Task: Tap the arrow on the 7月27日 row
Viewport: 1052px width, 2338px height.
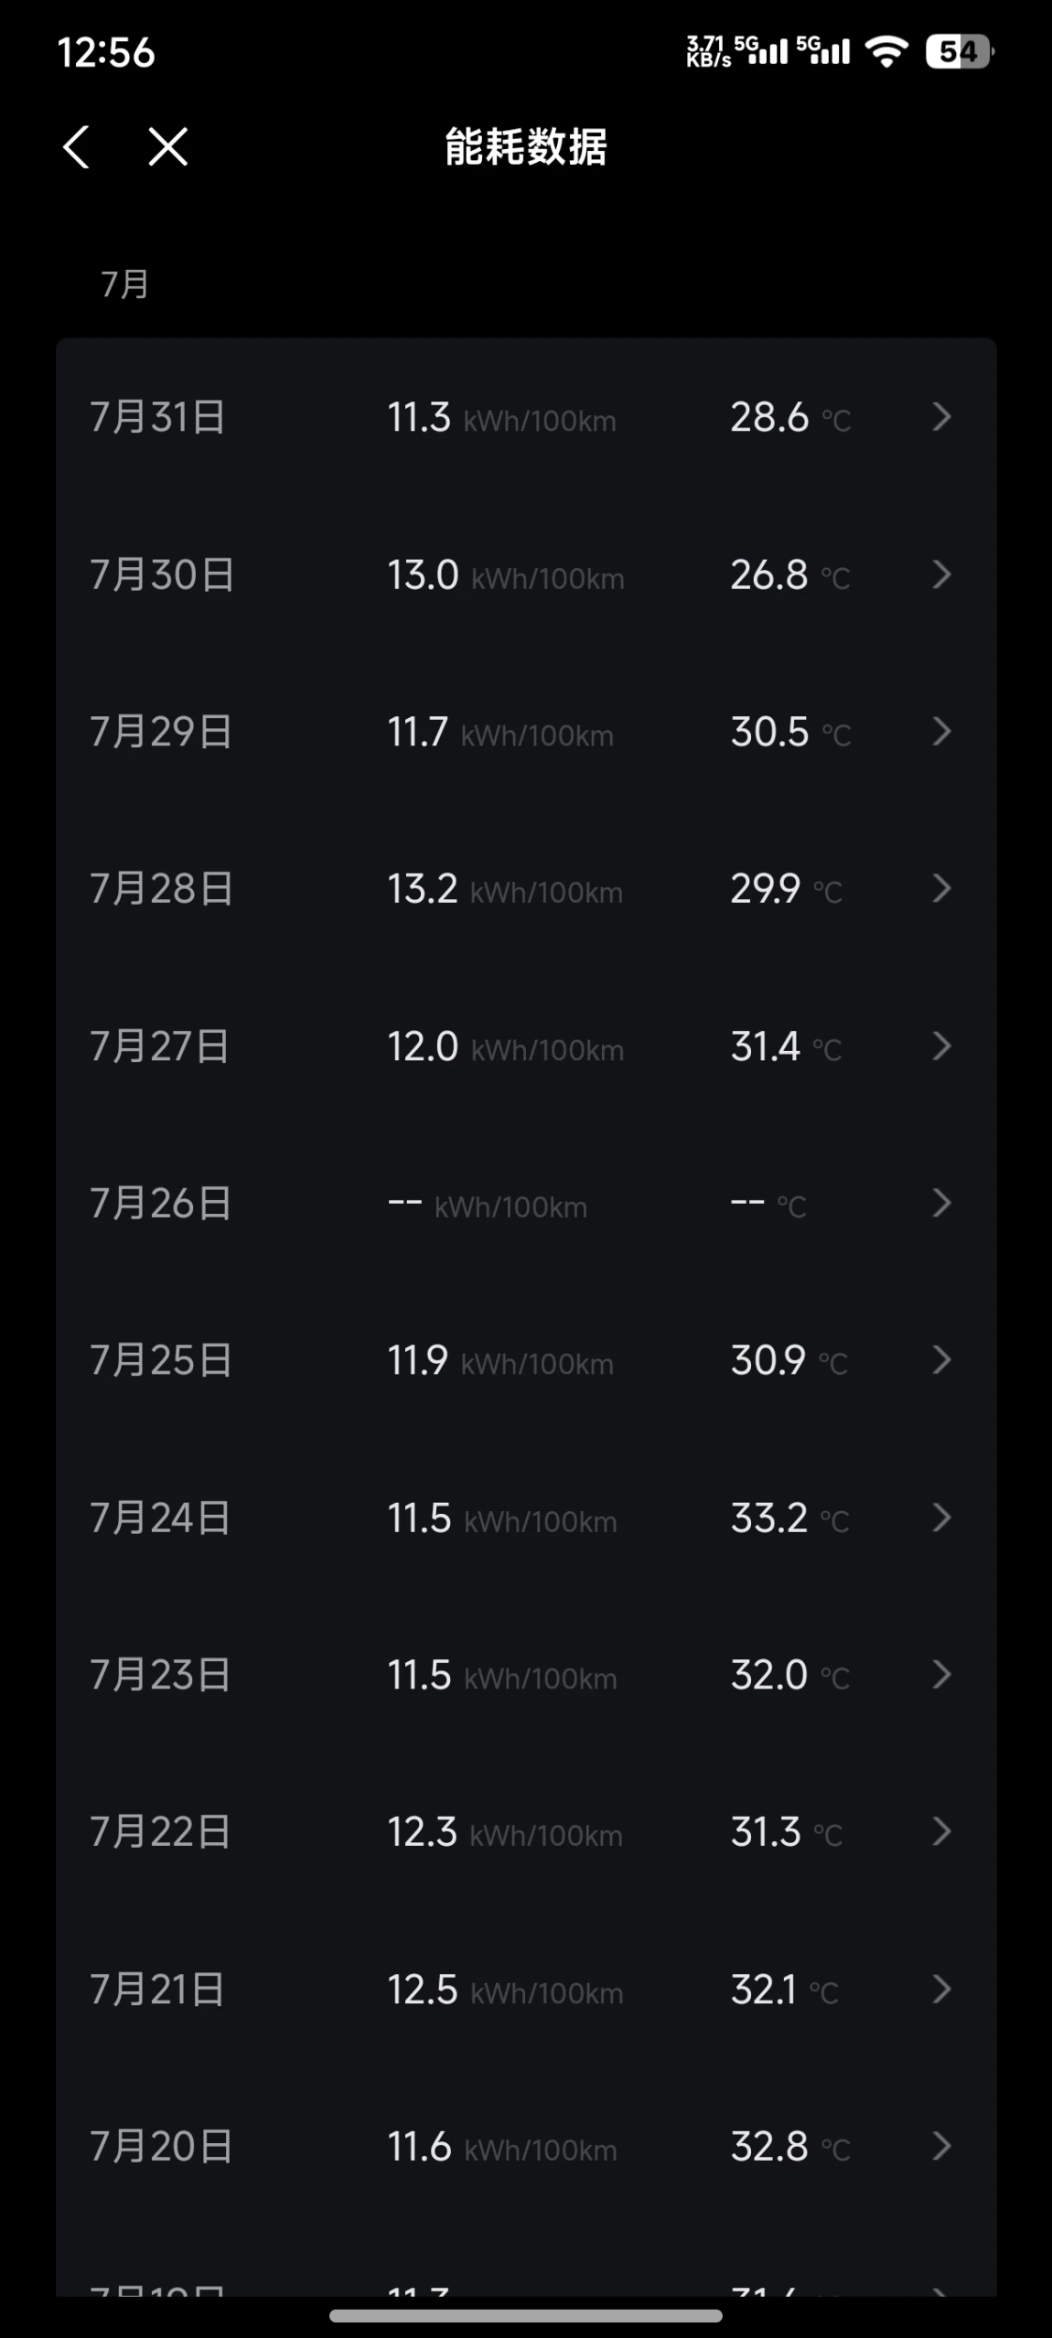Action: click(941, 1046)
